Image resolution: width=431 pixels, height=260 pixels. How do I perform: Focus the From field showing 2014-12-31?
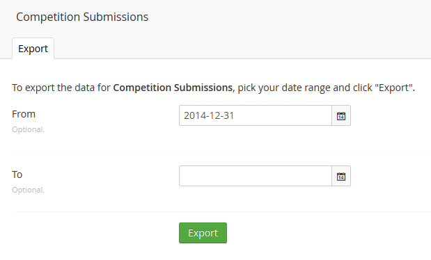coord(256,115)
